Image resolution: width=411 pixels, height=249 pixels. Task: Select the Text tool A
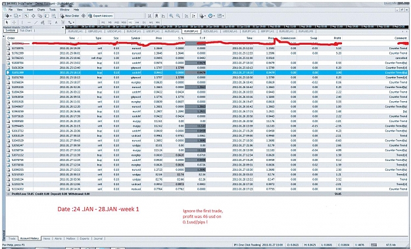56,22
